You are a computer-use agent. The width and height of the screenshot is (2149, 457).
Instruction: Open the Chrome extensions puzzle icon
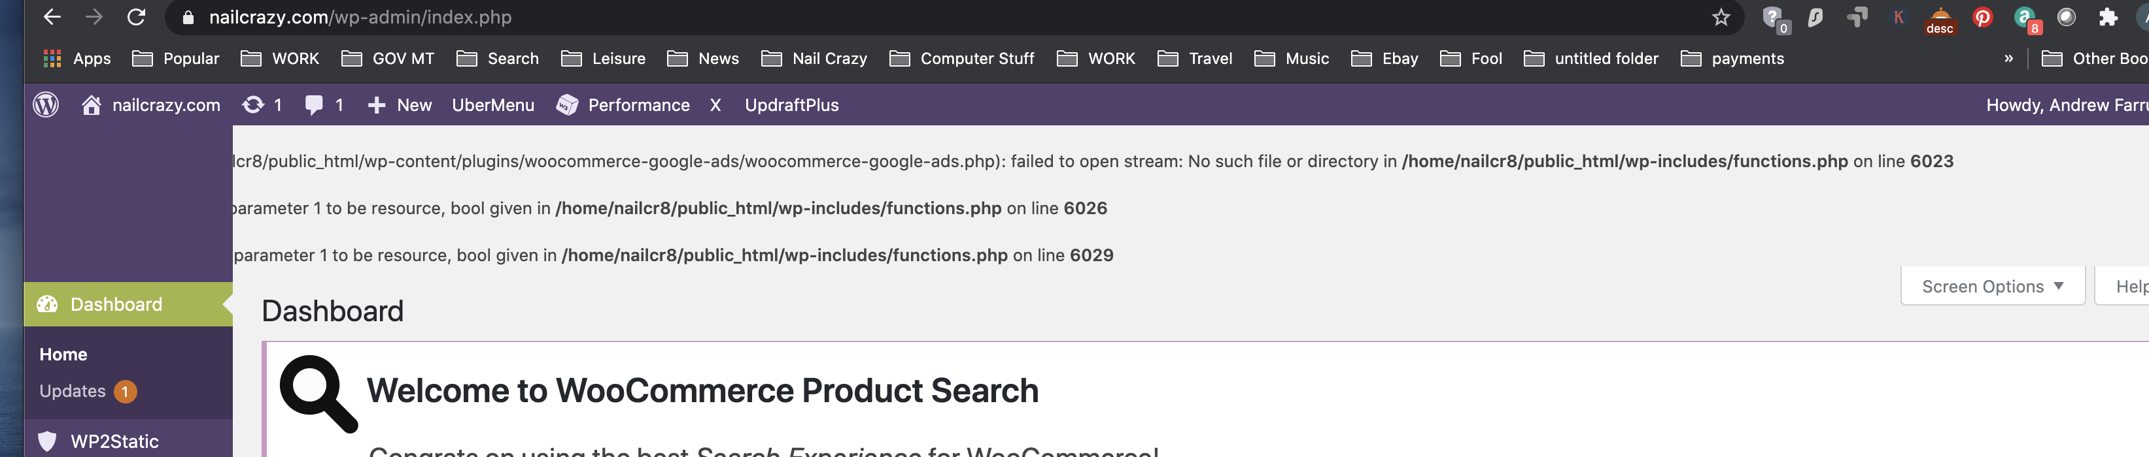[x=2108, y=17]
